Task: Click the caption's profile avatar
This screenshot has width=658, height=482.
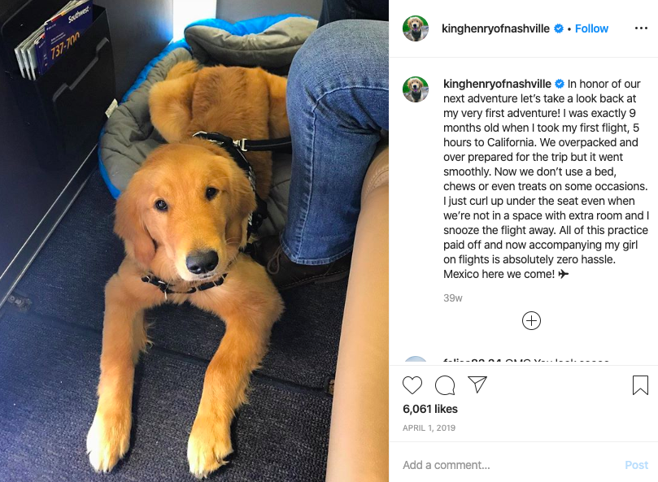Action: tap(416, 89)
